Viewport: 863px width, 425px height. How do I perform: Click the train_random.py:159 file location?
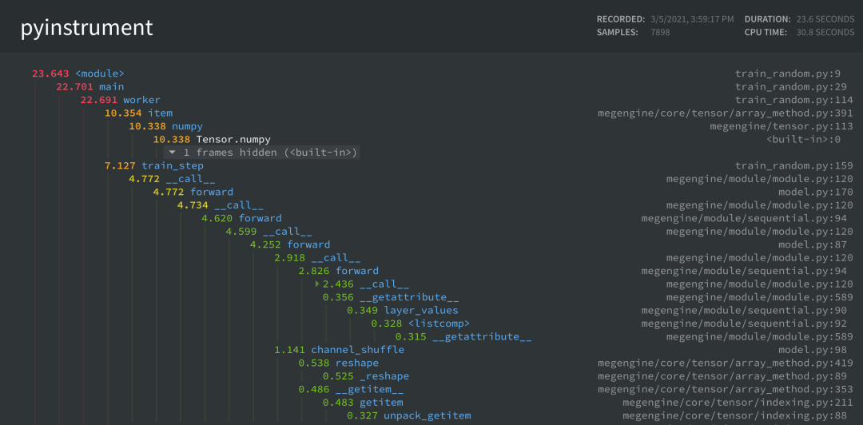pos(793,165)
